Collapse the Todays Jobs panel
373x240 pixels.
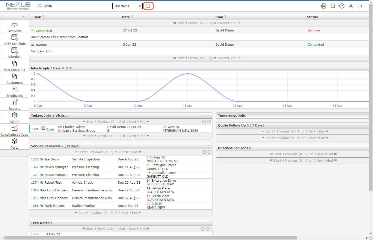point(208,115)
